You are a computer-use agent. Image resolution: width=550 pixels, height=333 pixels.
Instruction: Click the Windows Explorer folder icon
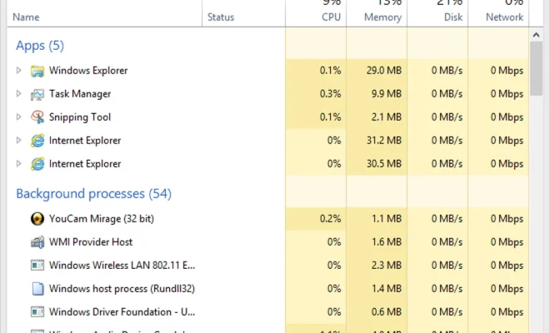[37, 71]
